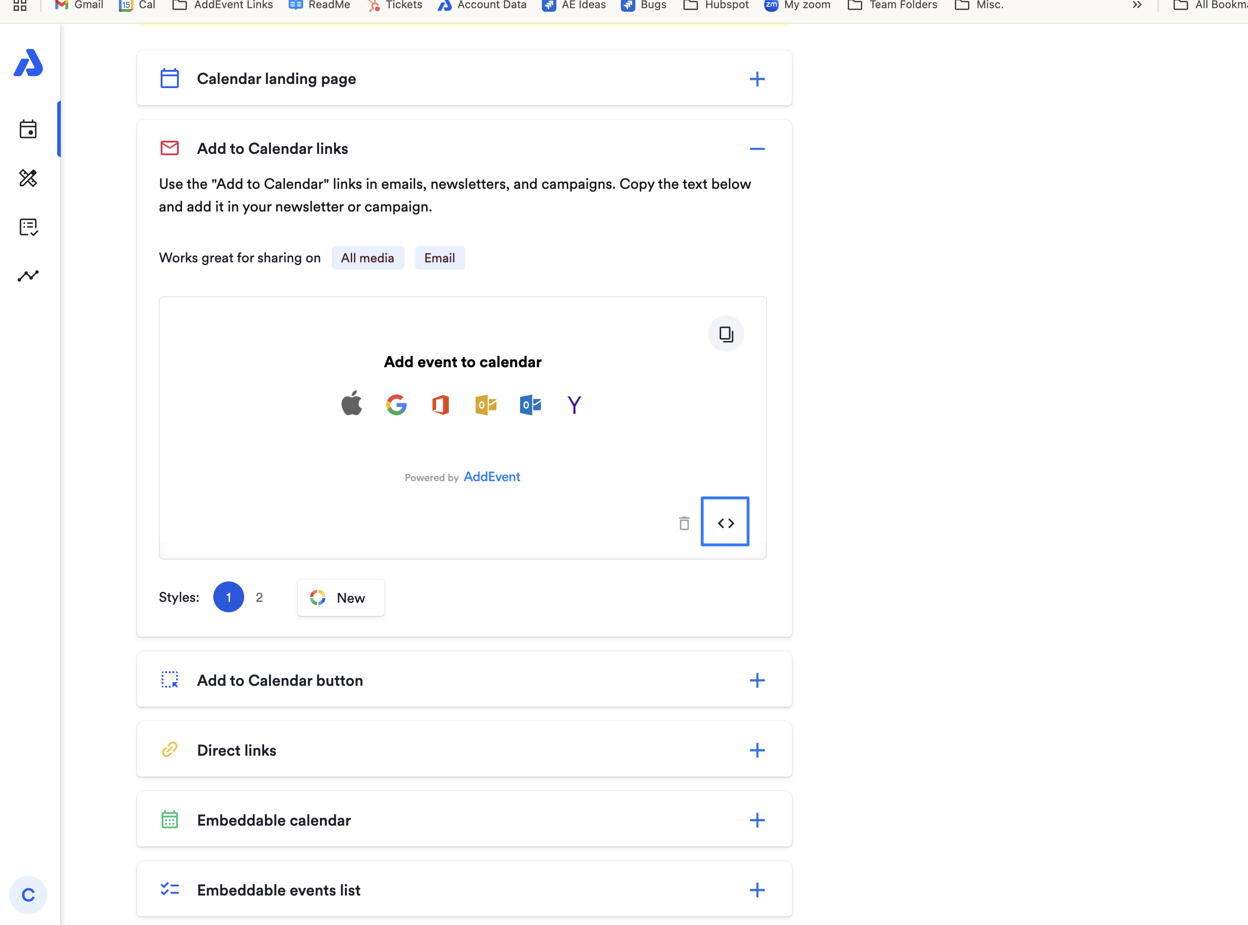Screen dimensions: 1248x925
Task: Click the Yahoo calendar icon
Action: coord(574,404)
